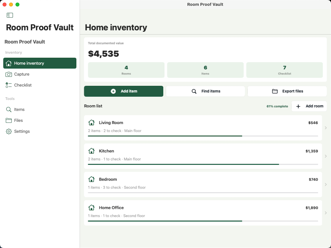Open Settings in the sidebar

40,131
